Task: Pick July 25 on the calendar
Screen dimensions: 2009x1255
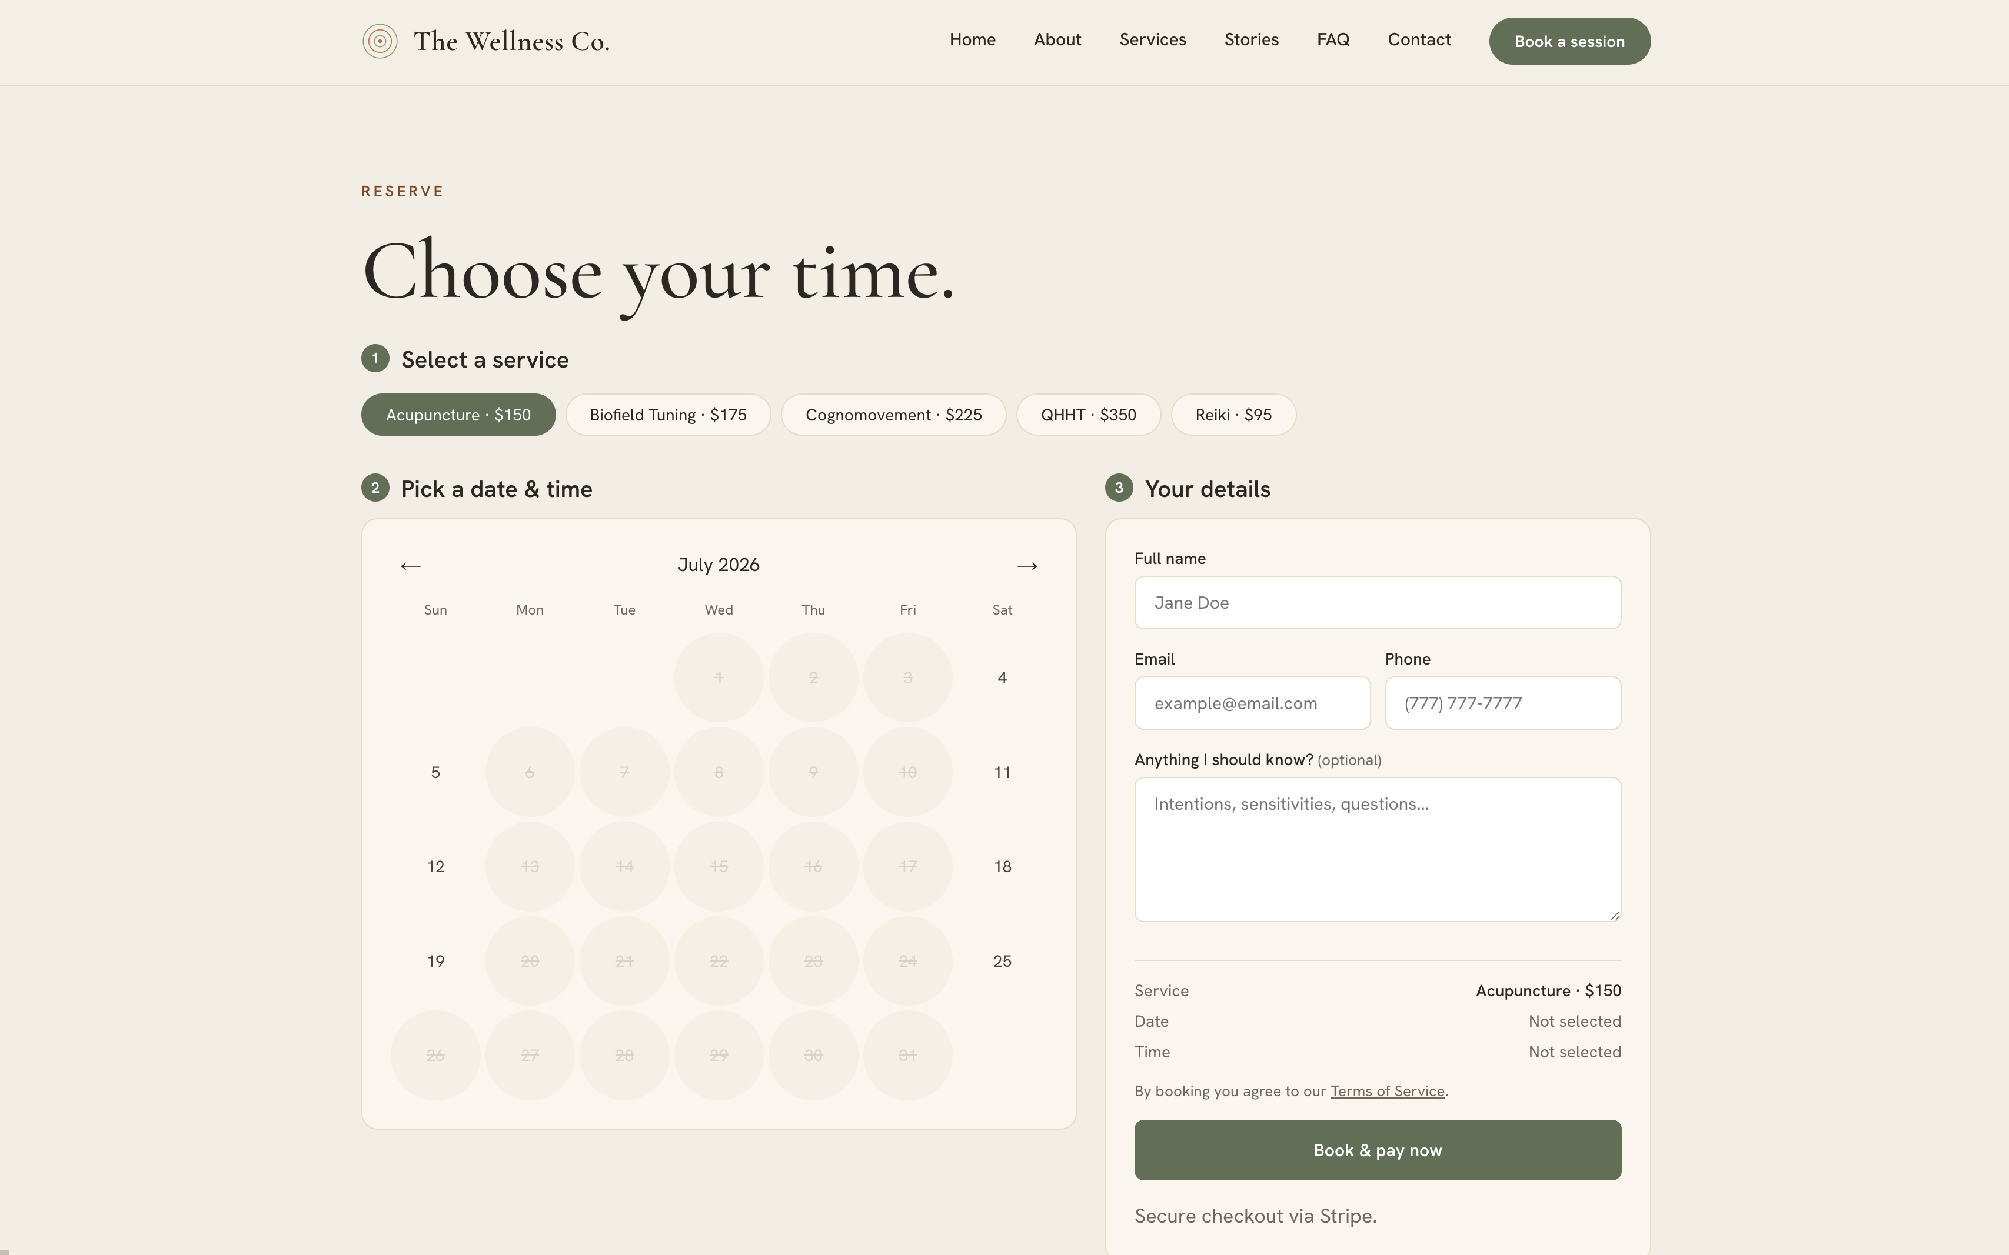Action: tap(1002, 961)
